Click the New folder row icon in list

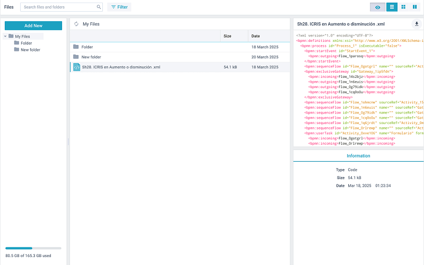(76, 57)
